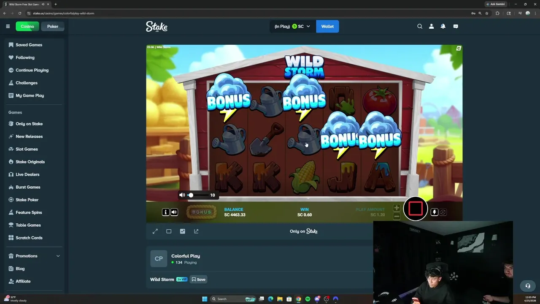Screen dimensions: 540x304
Task: Click the Bonus buy button
Action: pyautogui.click(x=201, y=212)
